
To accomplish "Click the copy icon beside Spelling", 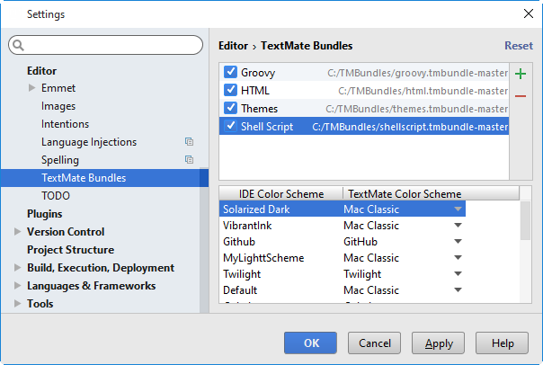I will click(189, 160).
